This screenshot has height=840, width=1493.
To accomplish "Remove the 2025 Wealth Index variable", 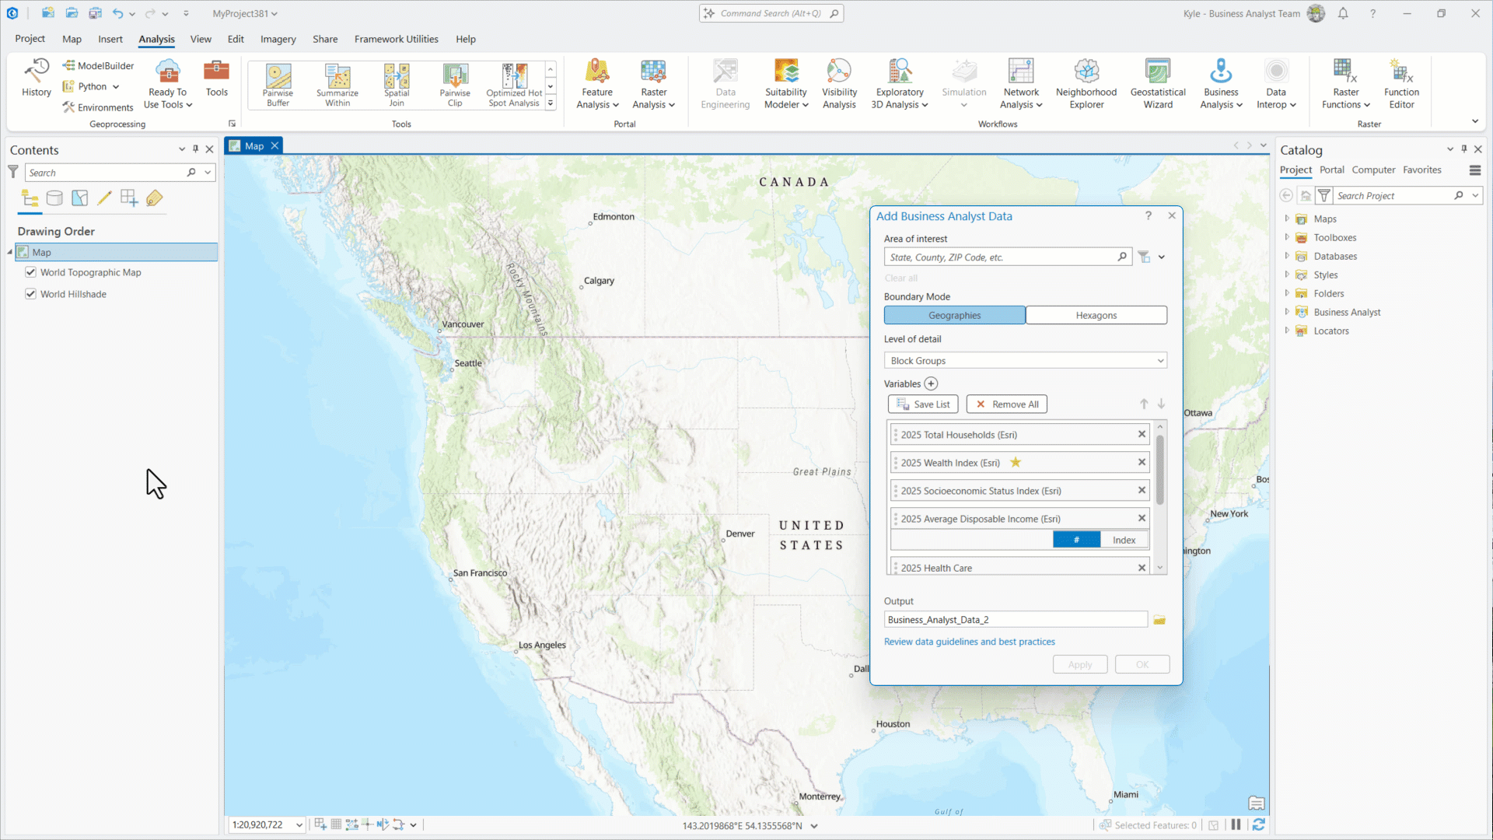I will coord(1142,462).
